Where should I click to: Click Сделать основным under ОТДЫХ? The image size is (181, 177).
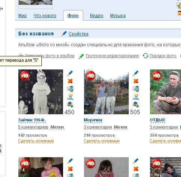pyautogui.click(x=165, y=141)
